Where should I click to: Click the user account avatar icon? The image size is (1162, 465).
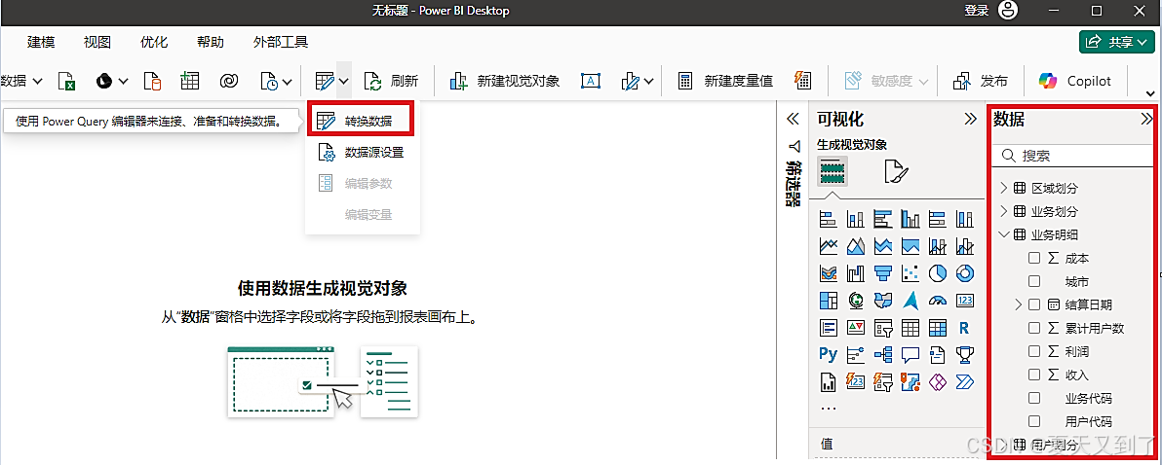click(1009, 11)
